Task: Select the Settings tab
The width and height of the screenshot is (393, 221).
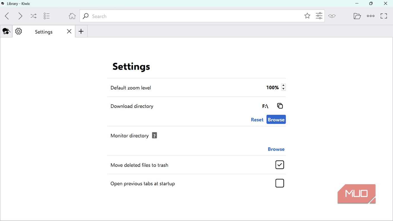Action: [x=44, y=32]
